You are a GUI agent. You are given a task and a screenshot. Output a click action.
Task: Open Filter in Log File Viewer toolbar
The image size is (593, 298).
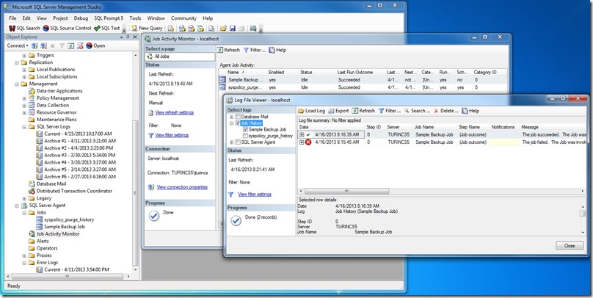[390, 111]
